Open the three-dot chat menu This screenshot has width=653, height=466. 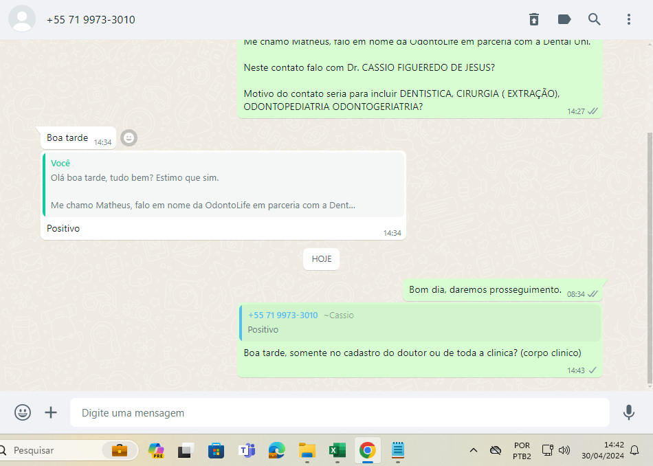click(629, 19)
